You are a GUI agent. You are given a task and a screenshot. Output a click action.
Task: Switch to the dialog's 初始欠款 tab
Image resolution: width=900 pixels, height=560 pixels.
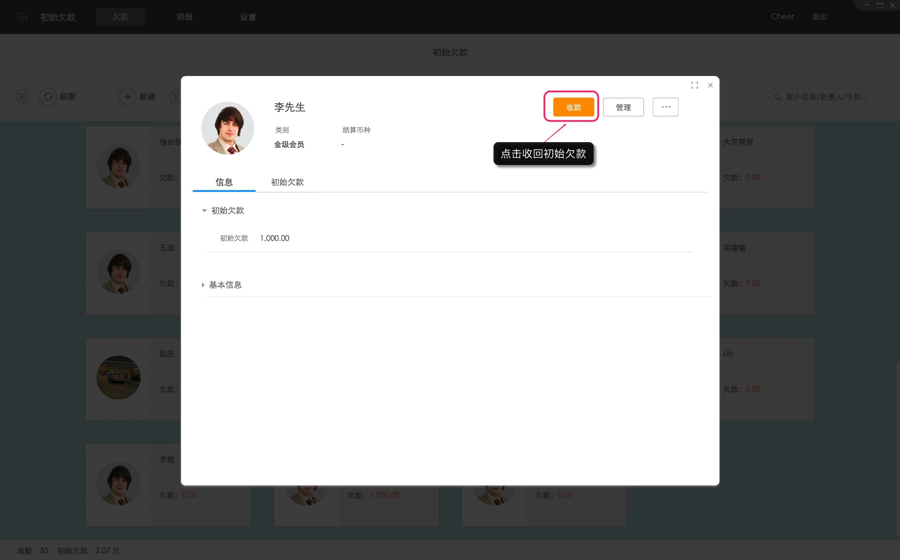click(288, 182)
